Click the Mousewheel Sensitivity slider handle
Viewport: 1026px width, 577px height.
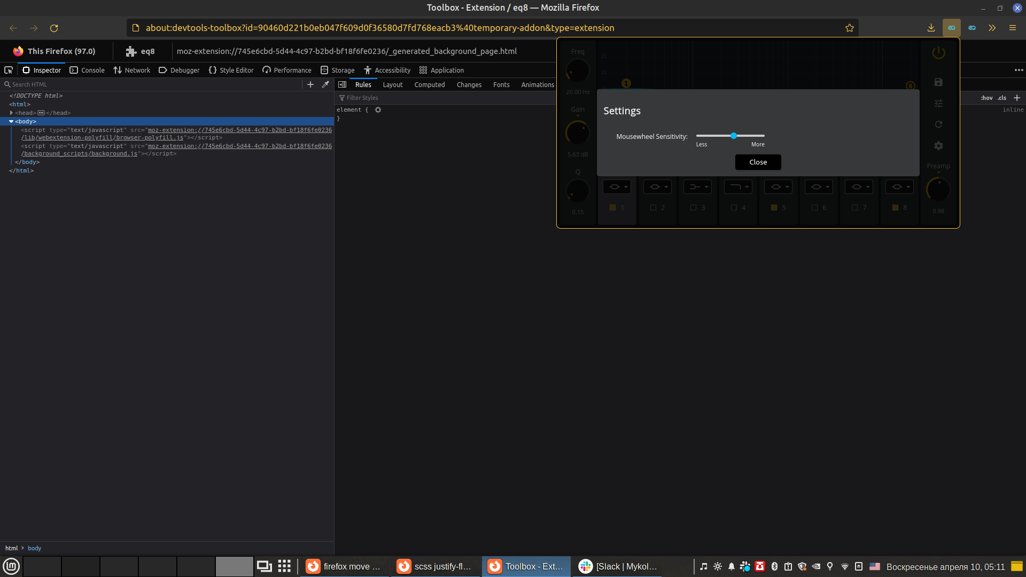(x=734, y=136)
